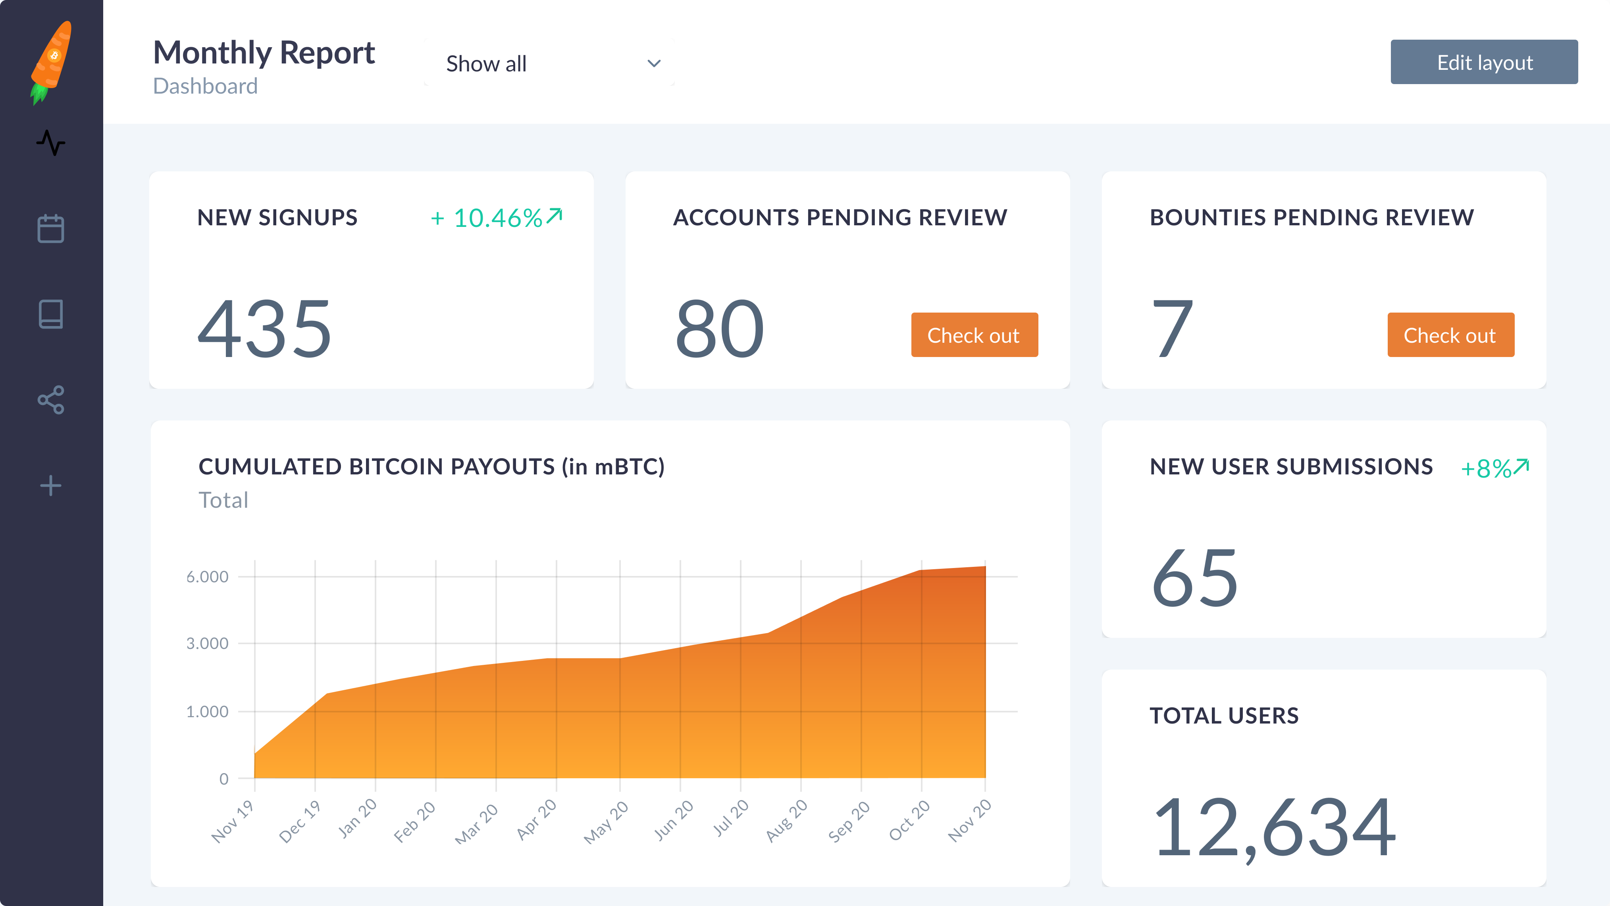The width and height of the screenshot is (1610, 906).
Task: Click the add/plus icon in sidebar
Action: point(51,486)
